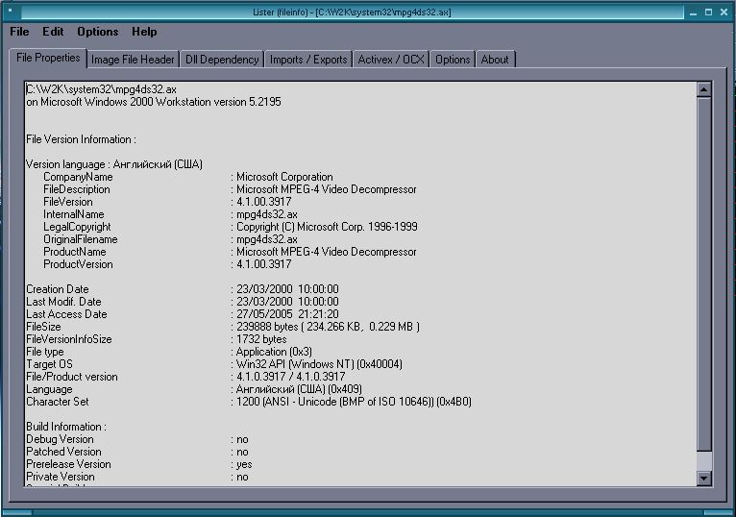This screenshot has height=517, width=736.
Task: Switch to the Dll Dependency tab
Action: pyautogui.click(x=222, y=60)
